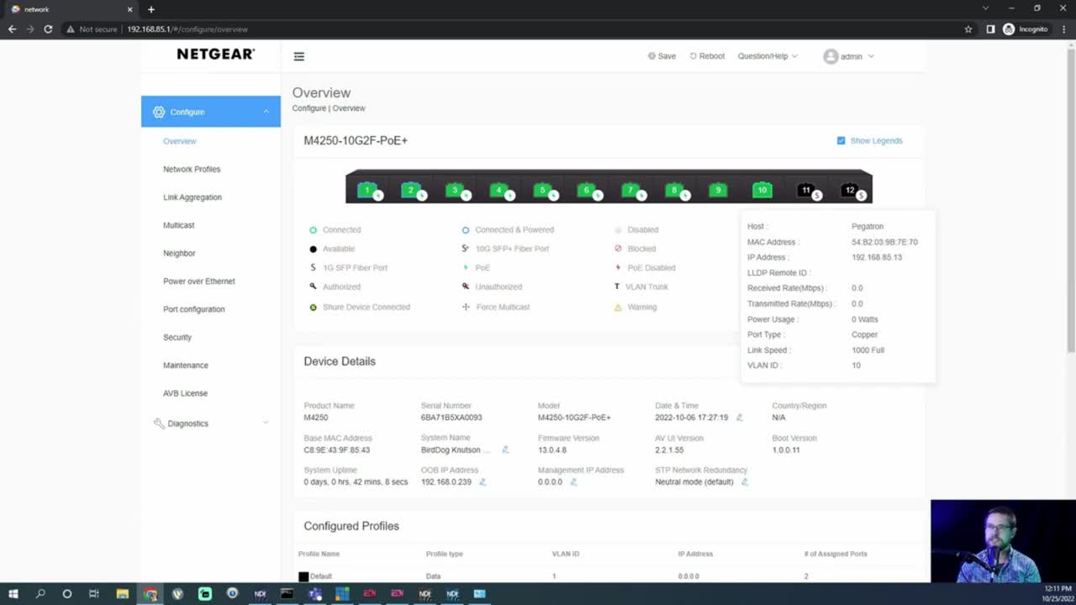Open Windows taskbar search
Viewport: 1076px width, 605px height.
coord(40,594)
